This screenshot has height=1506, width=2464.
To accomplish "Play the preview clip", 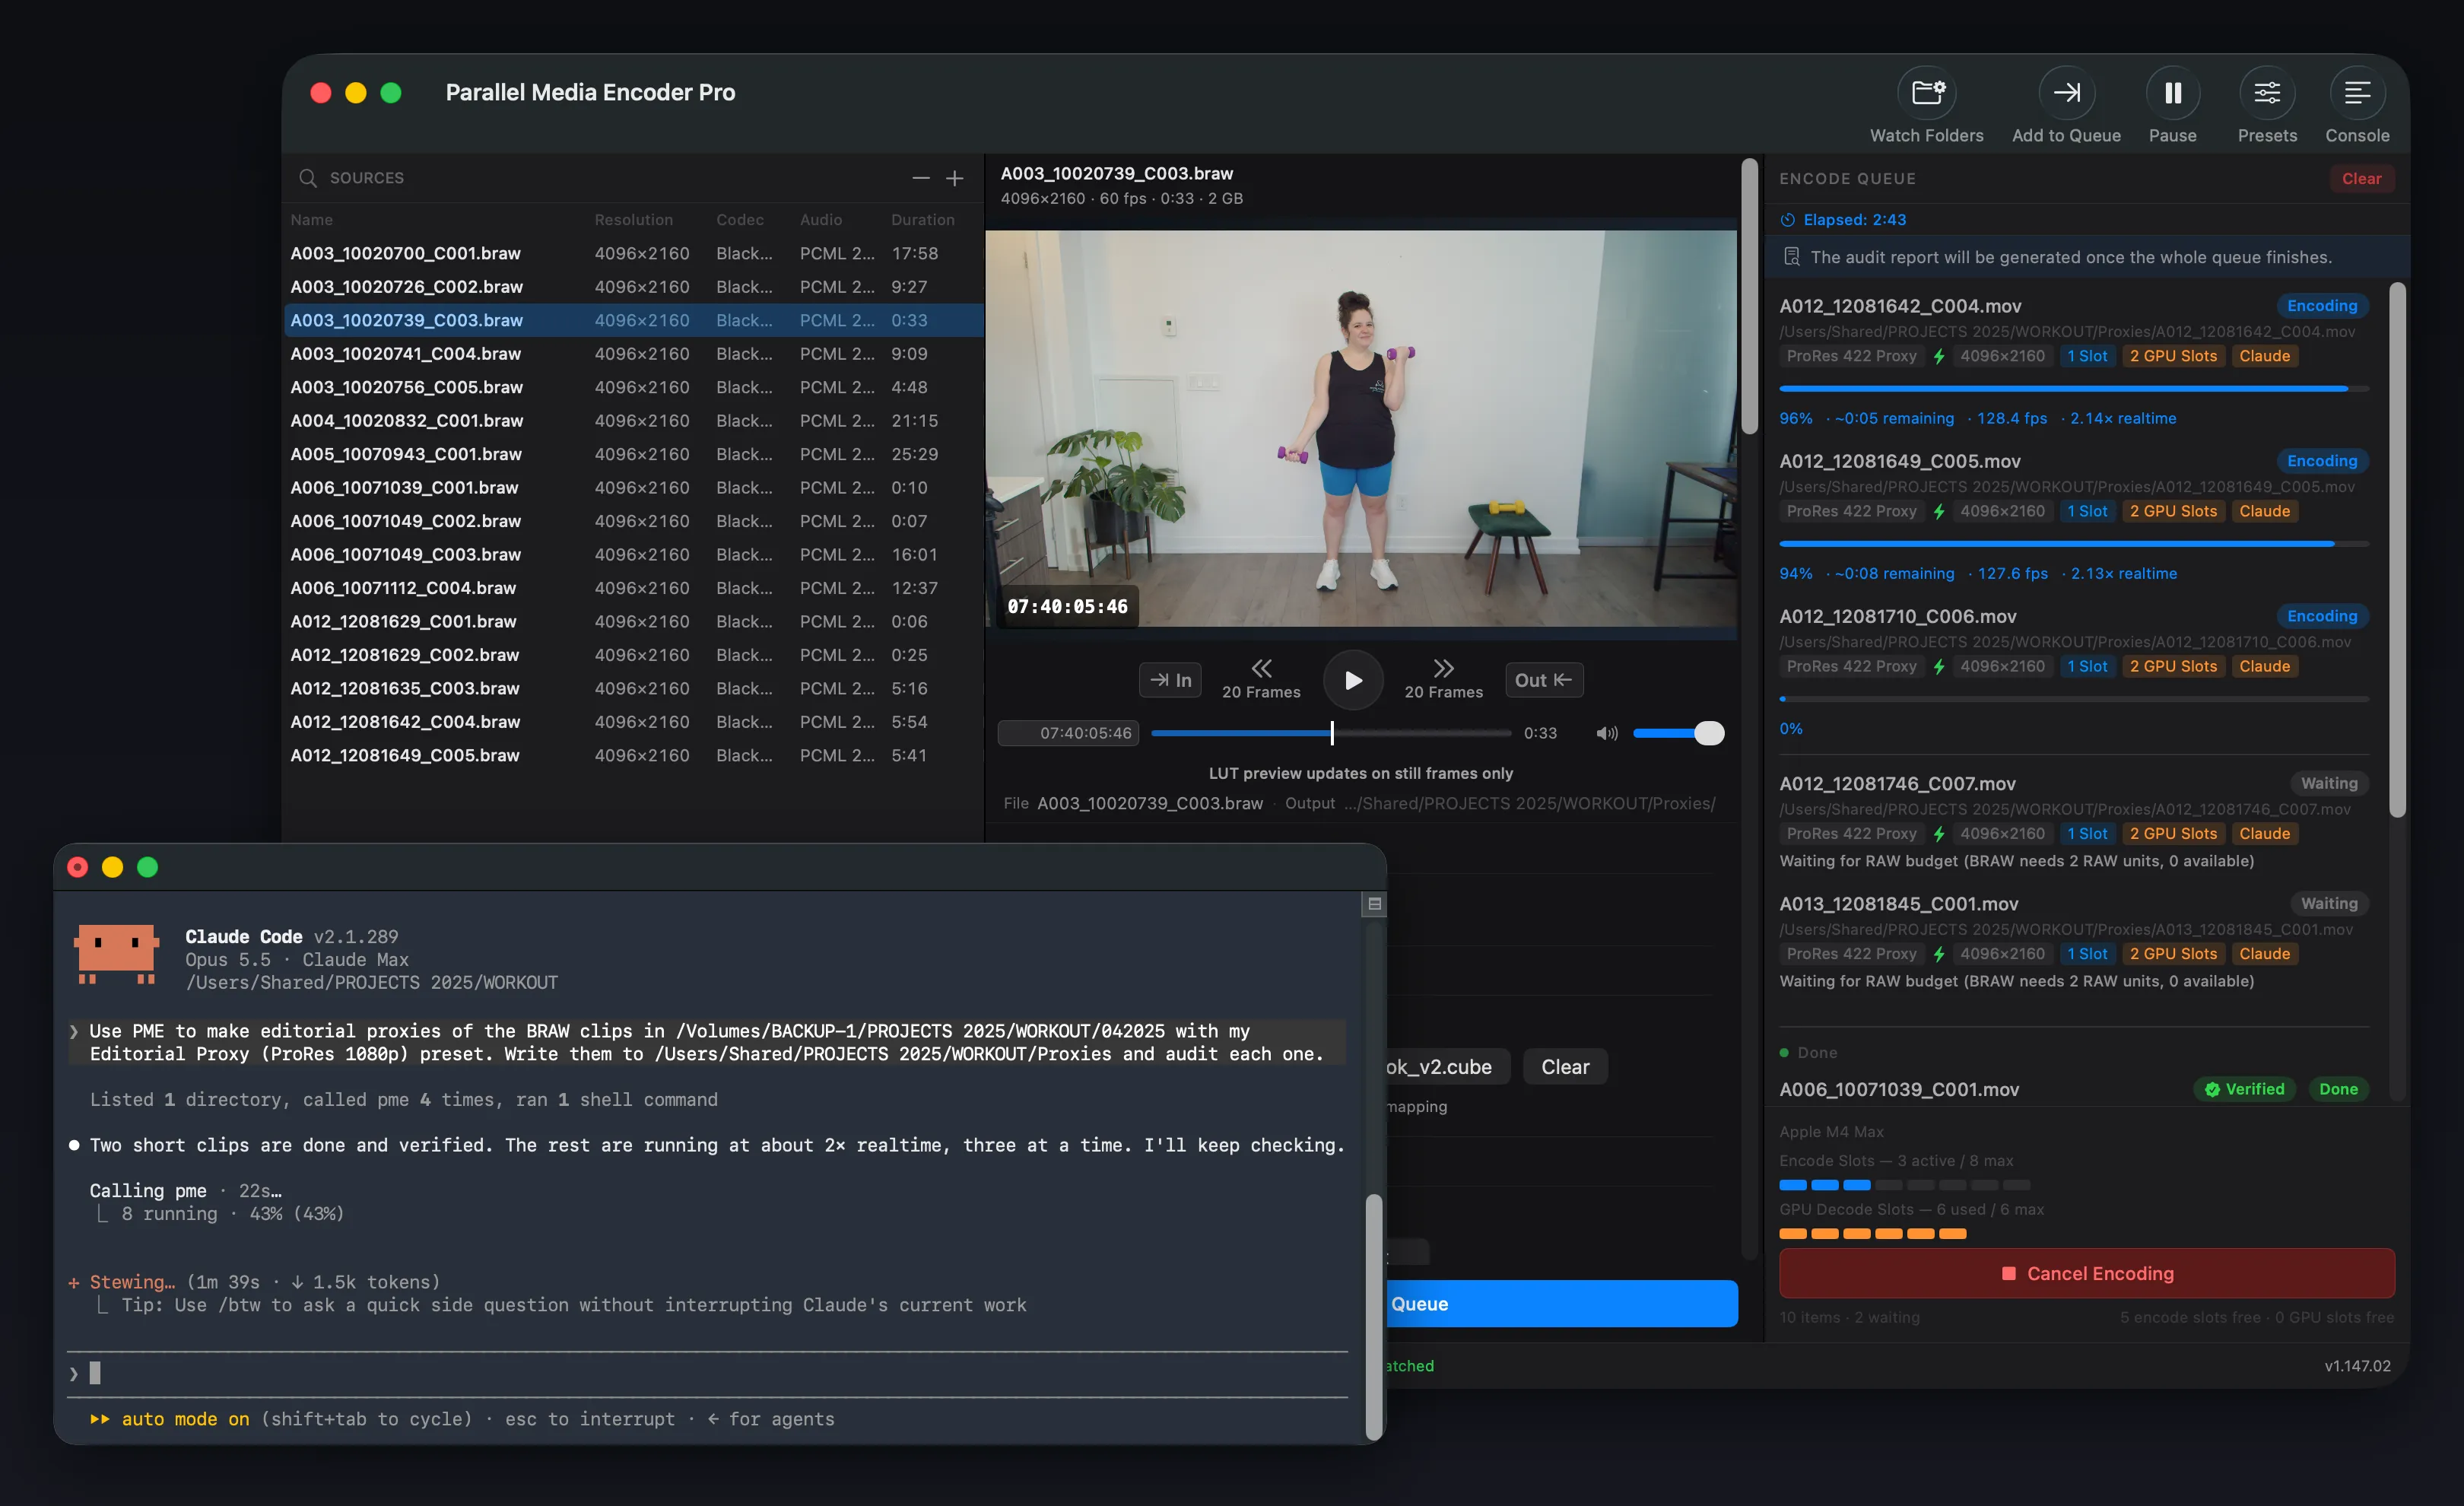I will click(x=1353, y=680).
